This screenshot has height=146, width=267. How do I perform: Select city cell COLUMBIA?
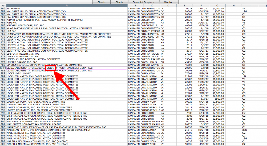152,130
